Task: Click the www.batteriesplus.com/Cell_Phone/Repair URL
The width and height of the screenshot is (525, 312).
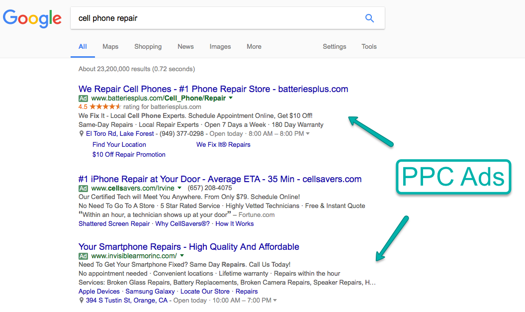Action: (x=159, y=98)
